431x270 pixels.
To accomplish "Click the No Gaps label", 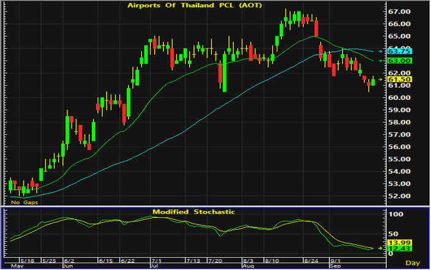I will click(x=24, y=203).
